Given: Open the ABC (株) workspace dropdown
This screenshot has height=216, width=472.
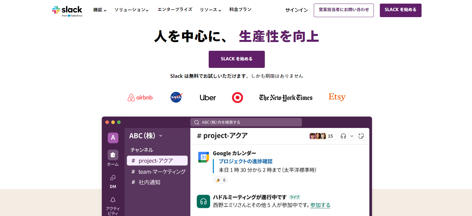Looking at the screenshot, I should [146, 136].
